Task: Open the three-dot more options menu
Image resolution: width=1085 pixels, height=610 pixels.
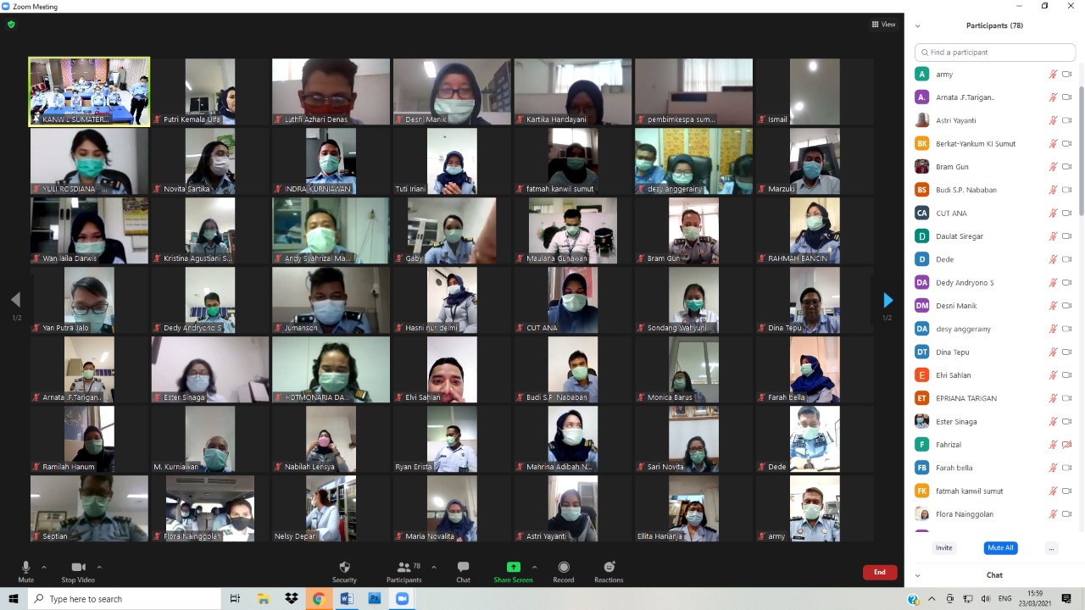Action: click(x=1051, y=548)
